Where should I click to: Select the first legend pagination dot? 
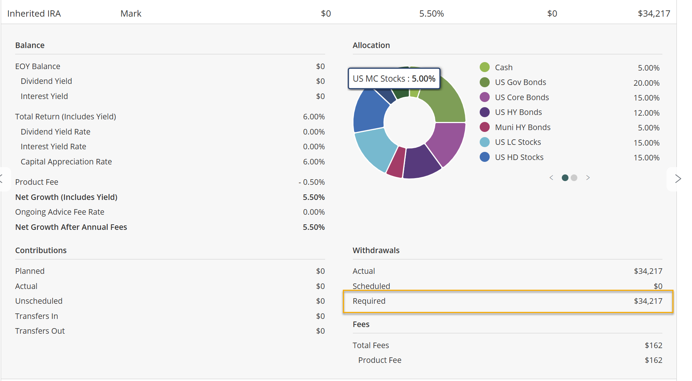pyautogui.click(x=565, y=178)
